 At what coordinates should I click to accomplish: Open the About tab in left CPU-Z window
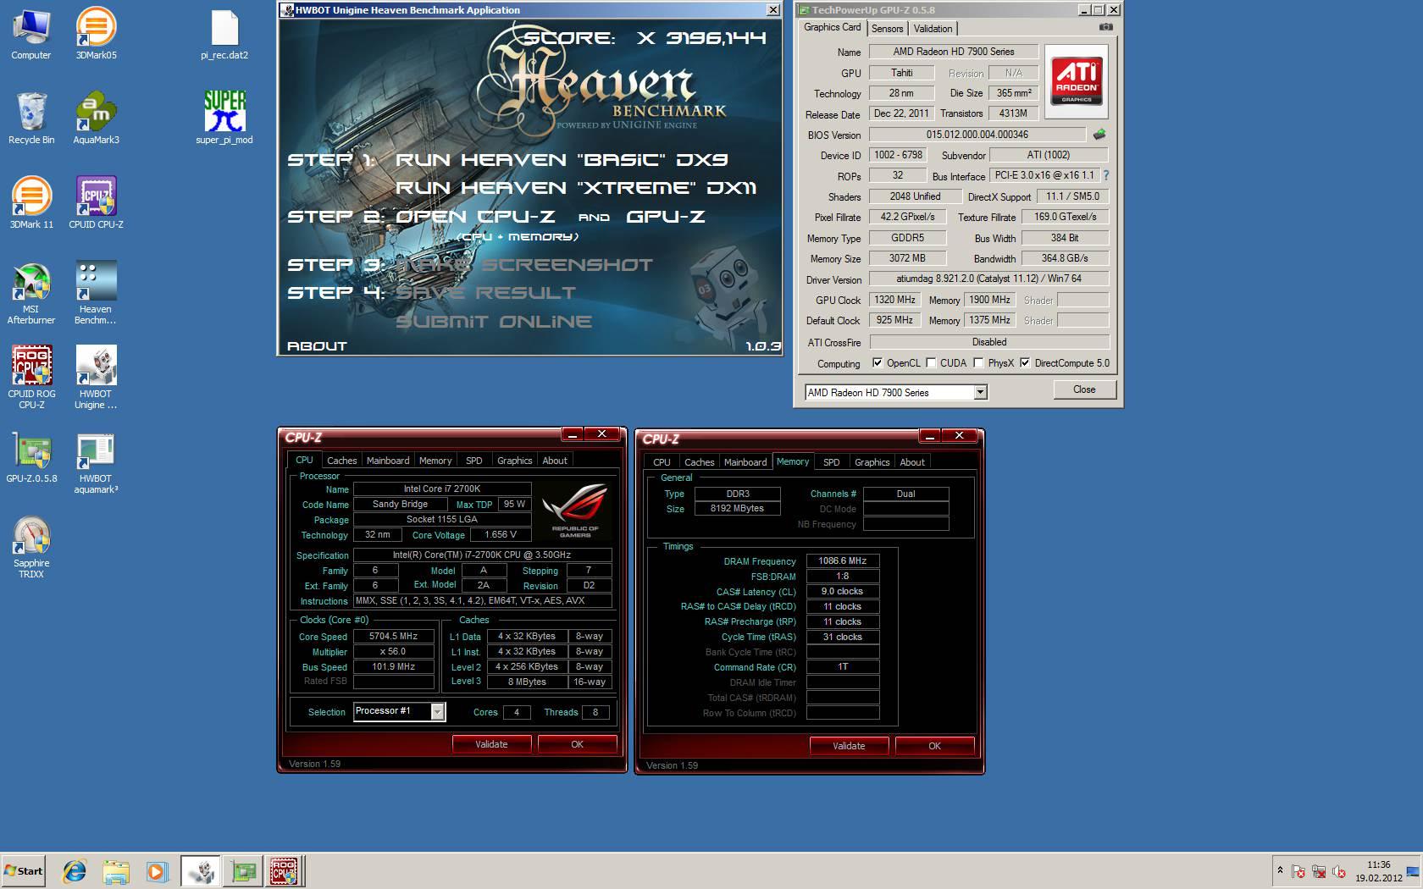click(555, 461)
